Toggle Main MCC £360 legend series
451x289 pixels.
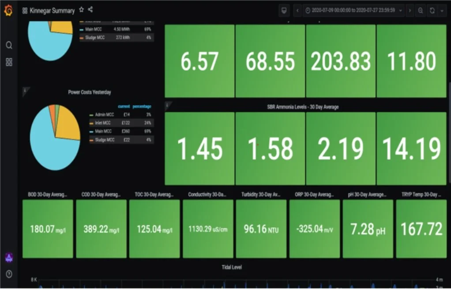[103, 131]
